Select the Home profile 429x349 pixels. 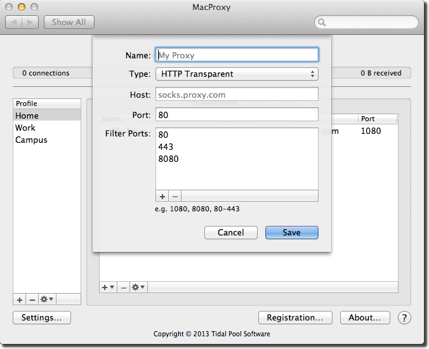pos(47,115)
